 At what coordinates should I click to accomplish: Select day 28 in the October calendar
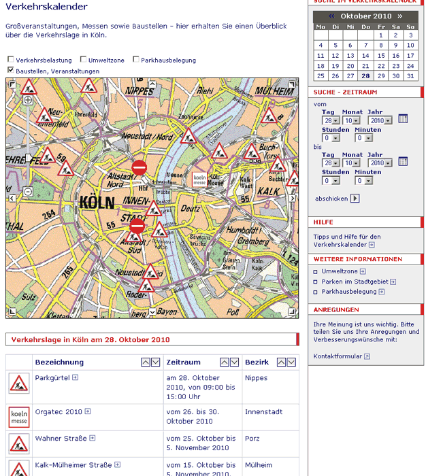tap(365, 76)
